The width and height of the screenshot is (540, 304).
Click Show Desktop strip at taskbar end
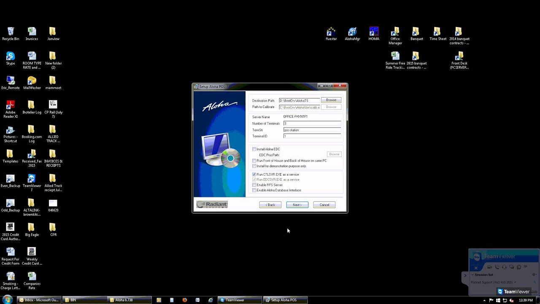[538, 300]
